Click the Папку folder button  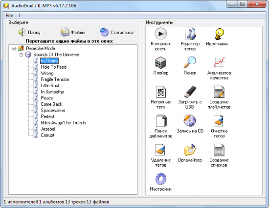(29, 32)
